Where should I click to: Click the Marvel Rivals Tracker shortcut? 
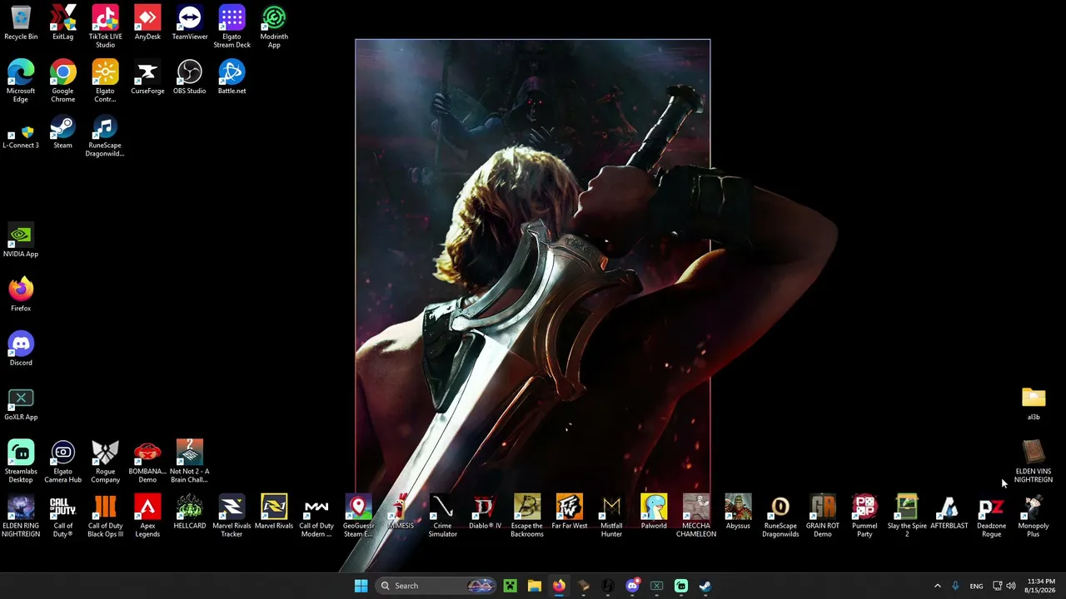click(232, 516)
